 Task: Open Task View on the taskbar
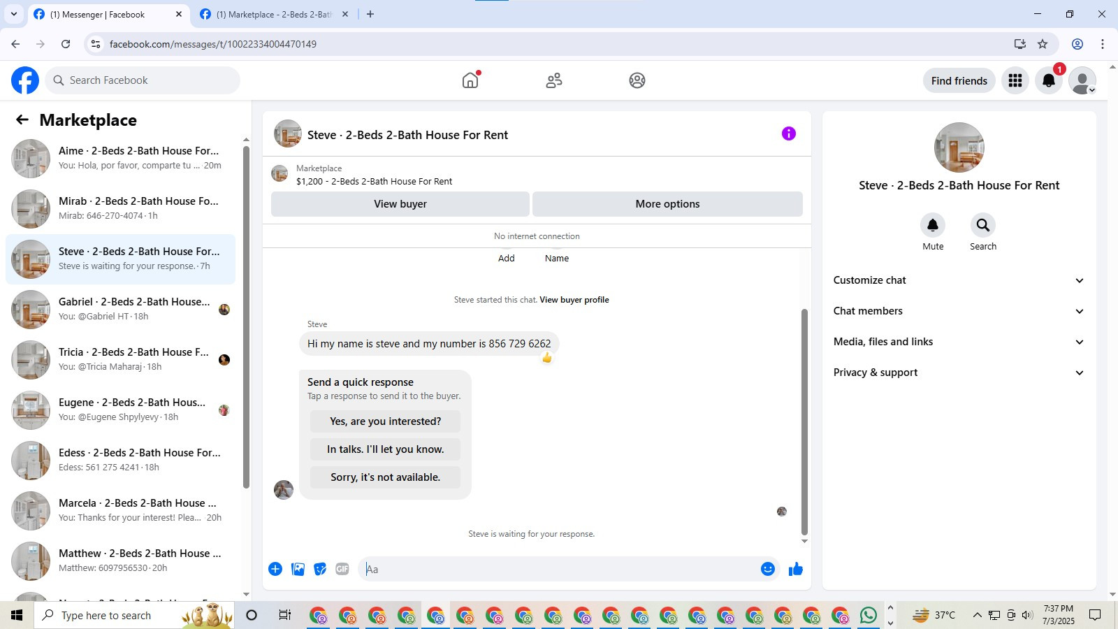pos(284,615)
